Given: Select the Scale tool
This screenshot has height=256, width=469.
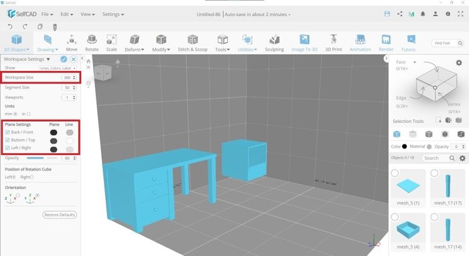Looking at the screenshot, I should 111,43.
